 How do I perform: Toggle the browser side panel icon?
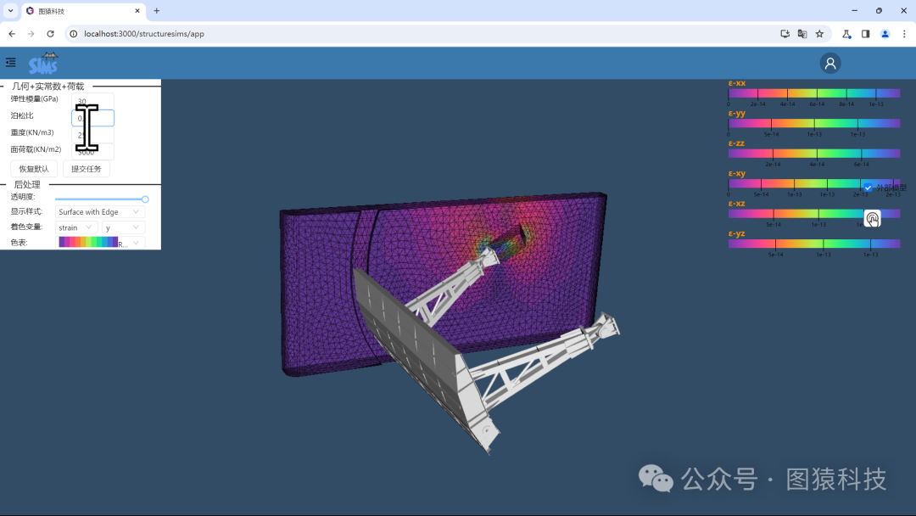(x=866, y=34)
